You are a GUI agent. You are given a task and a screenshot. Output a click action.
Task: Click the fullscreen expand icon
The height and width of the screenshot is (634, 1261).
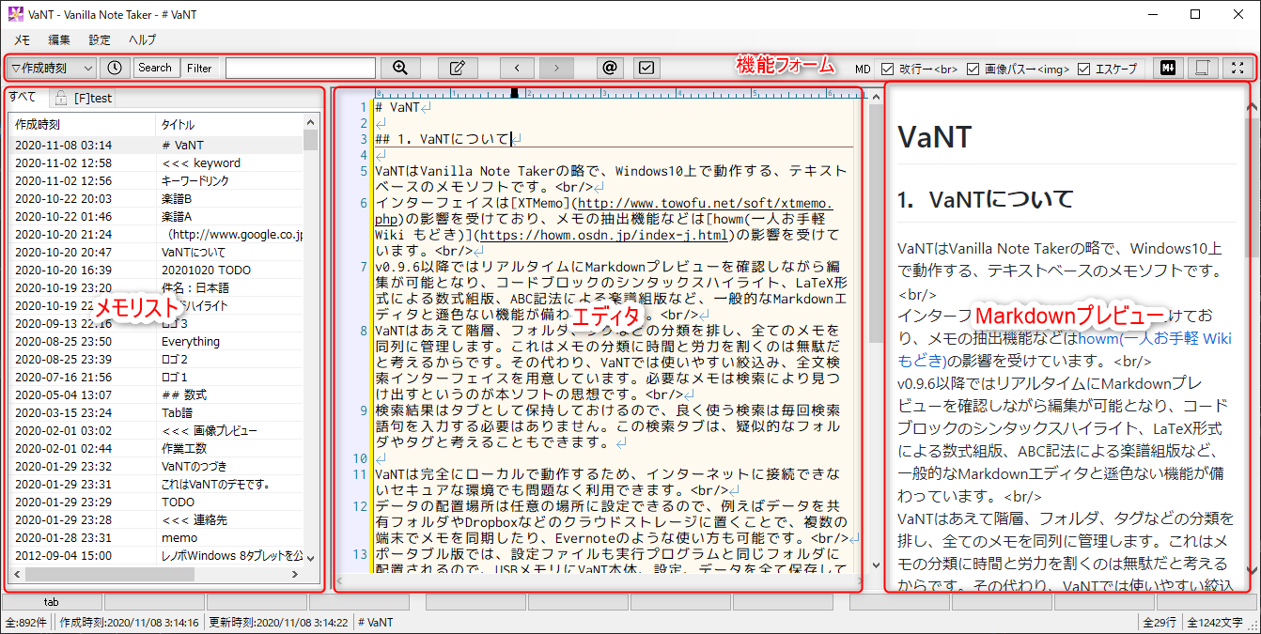(x=1238, y=68)
